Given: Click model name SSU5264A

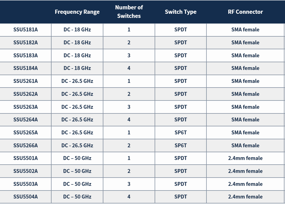Looking at the screenshot, I should tap(25, 119).
